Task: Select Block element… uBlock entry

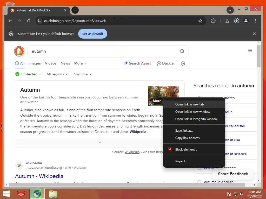Action: (x=194, y=150)
